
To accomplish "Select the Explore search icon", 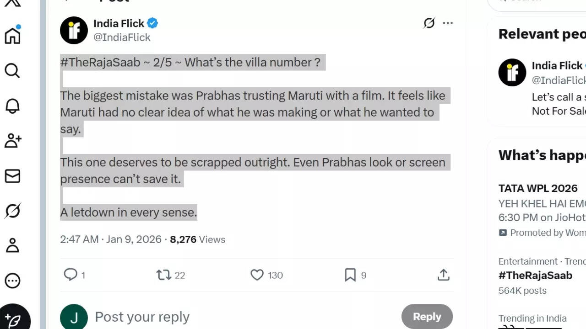I will click(12, 71).
